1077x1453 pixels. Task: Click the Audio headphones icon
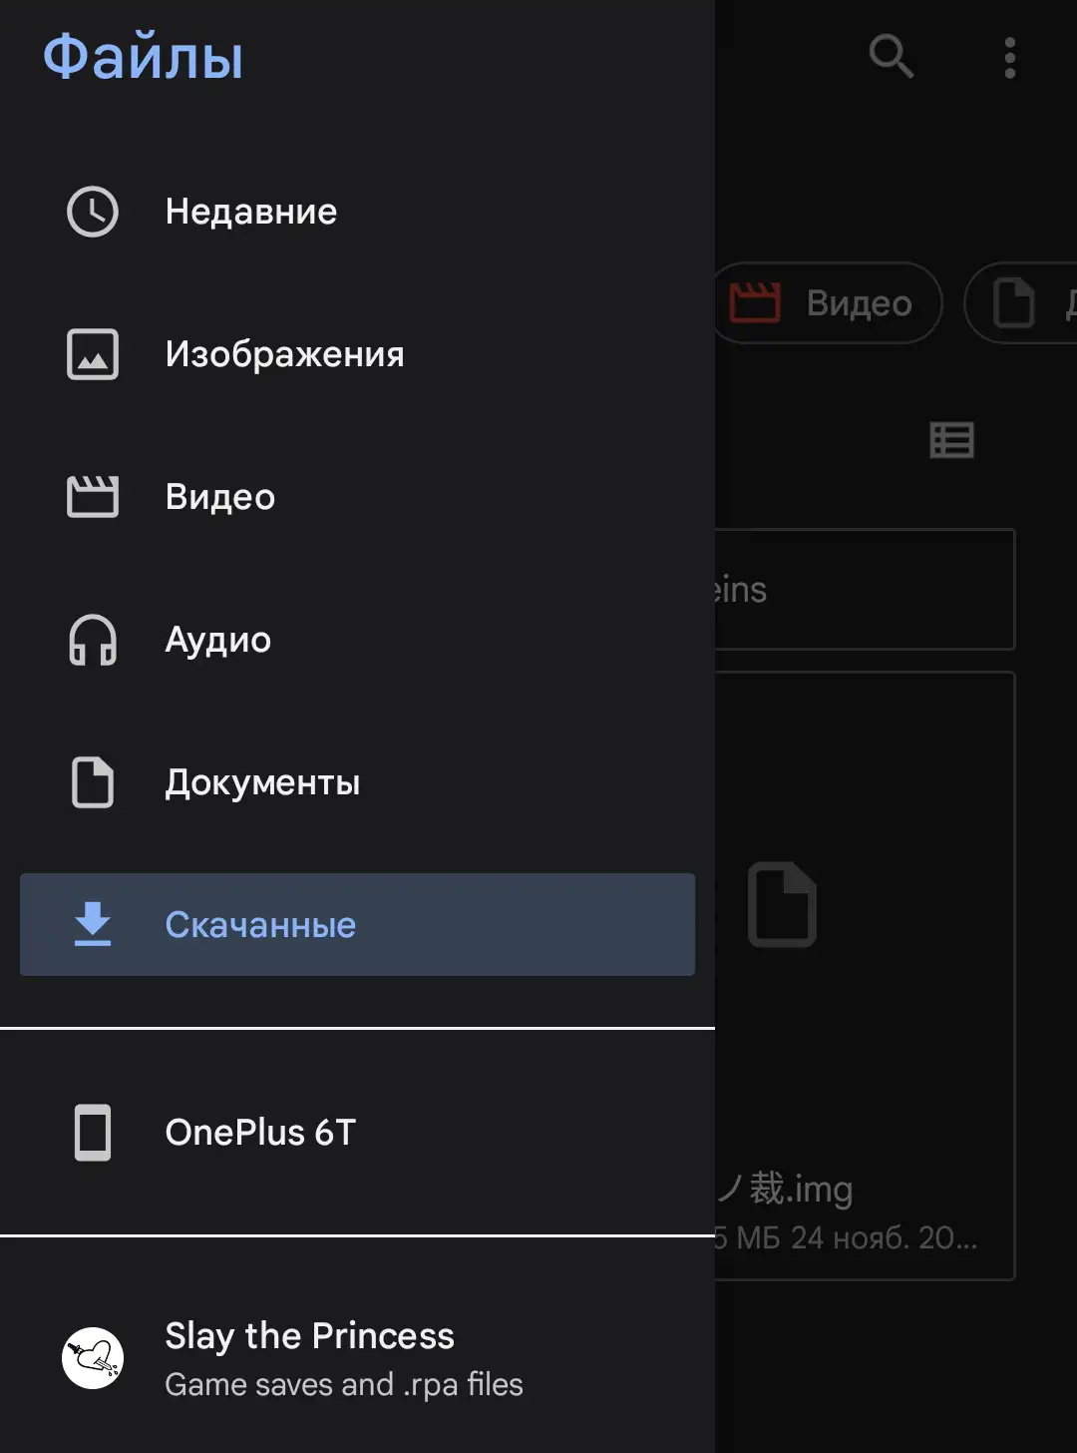click(93, 640)
